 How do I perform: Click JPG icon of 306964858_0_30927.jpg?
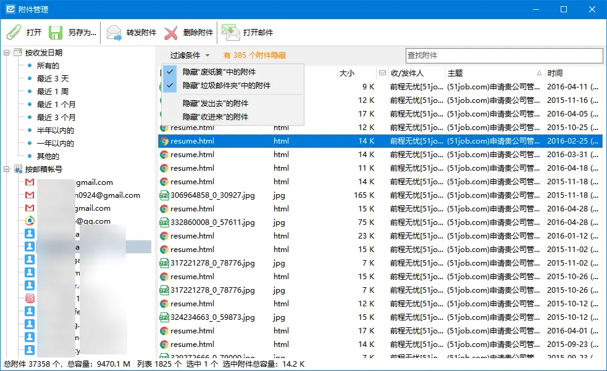pos(164,195)
